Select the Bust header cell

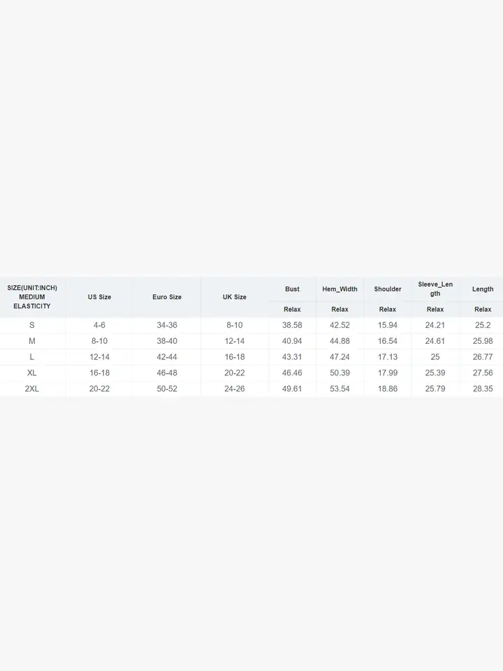point(292,289)
